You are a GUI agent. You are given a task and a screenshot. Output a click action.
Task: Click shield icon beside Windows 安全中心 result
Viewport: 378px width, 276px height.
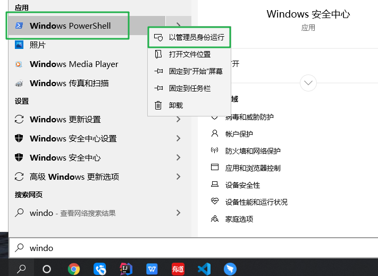click(19, 157)
